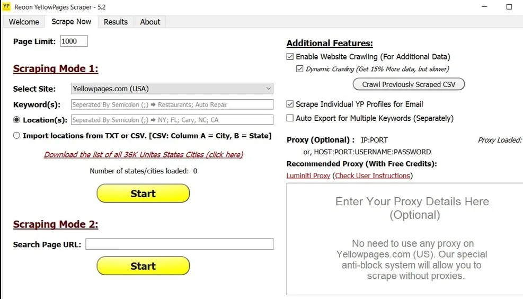Select the Location(s) radio button
523x299 pixels.
click(x=17, y=120)
